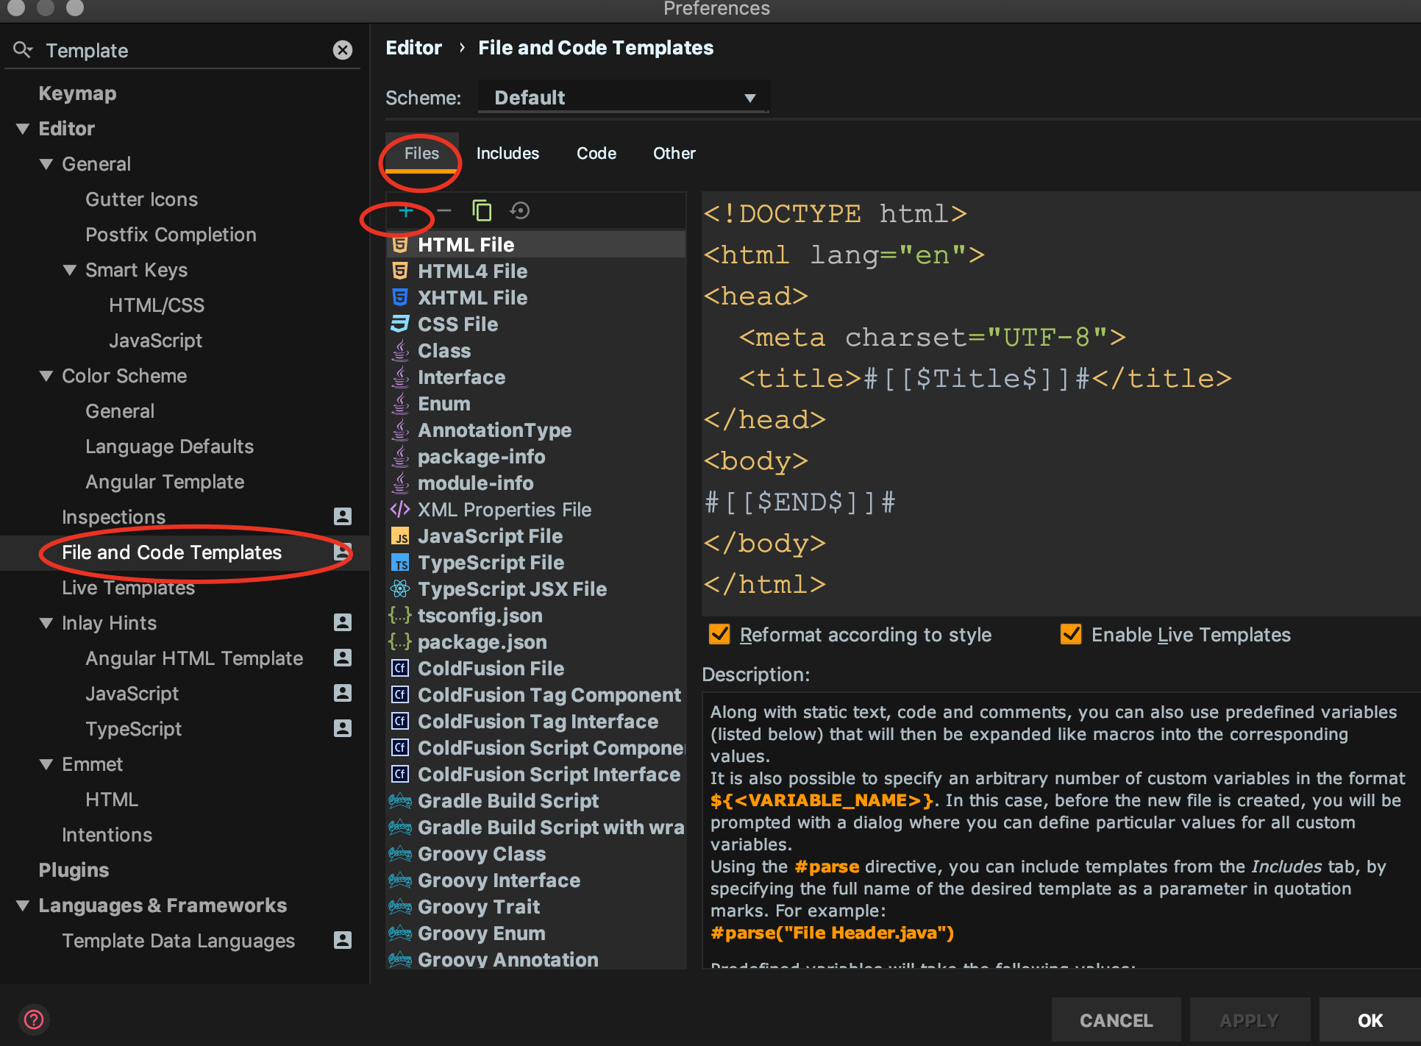Open the Scheme Default dropdown
Screen dimensions: 1421x1046
coord(624,98)
